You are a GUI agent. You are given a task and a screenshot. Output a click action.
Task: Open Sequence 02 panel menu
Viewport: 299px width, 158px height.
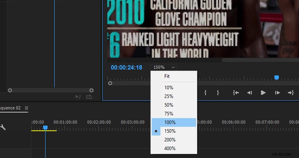27,108
